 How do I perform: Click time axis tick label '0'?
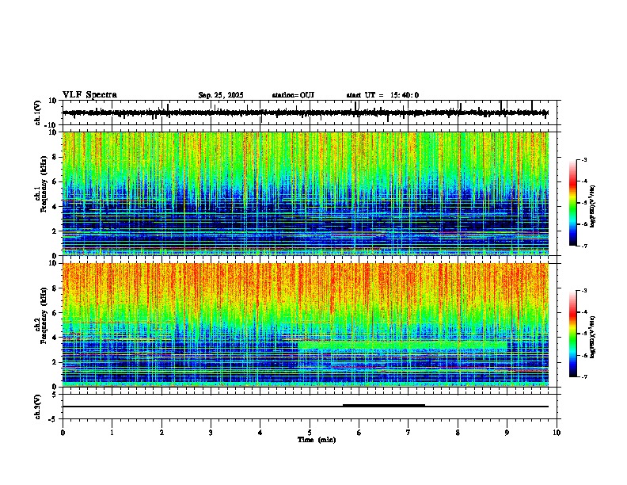63,433
